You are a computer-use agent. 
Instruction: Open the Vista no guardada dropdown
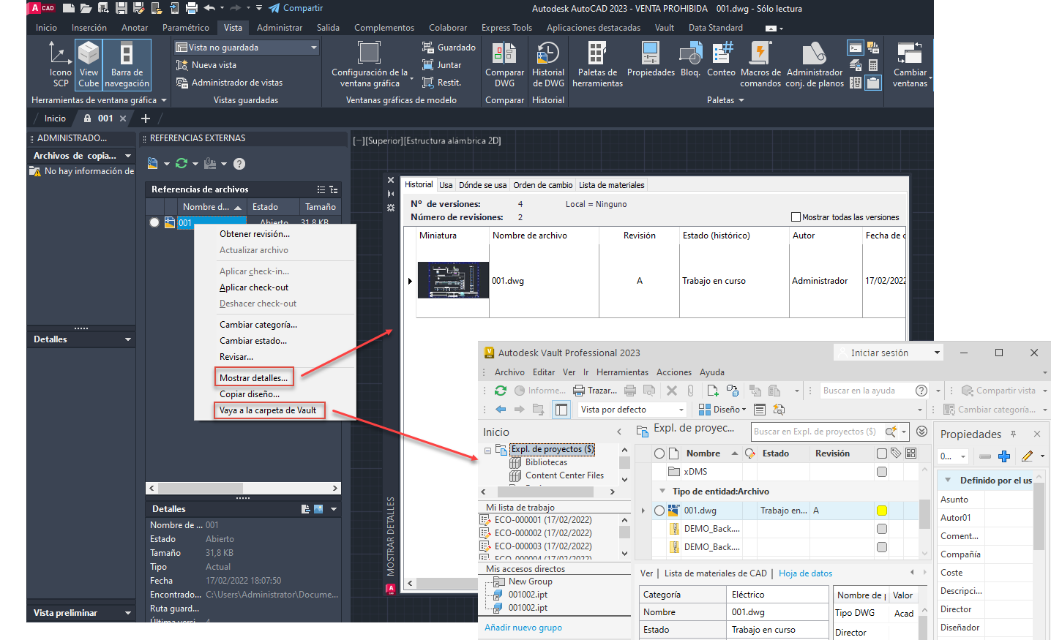(247, 48)
